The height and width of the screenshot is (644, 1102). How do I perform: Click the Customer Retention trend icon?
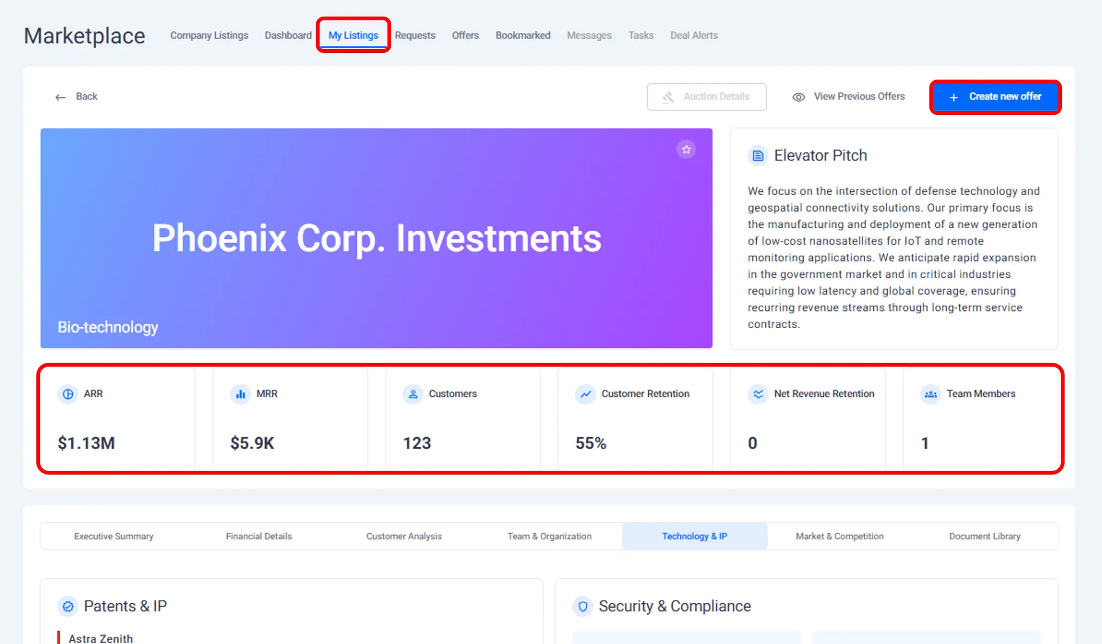586,394
